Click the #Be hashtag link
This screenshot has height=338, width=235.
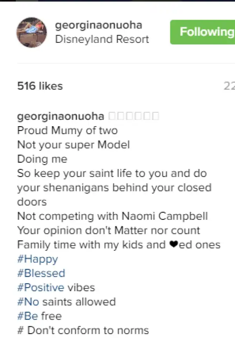27,316
